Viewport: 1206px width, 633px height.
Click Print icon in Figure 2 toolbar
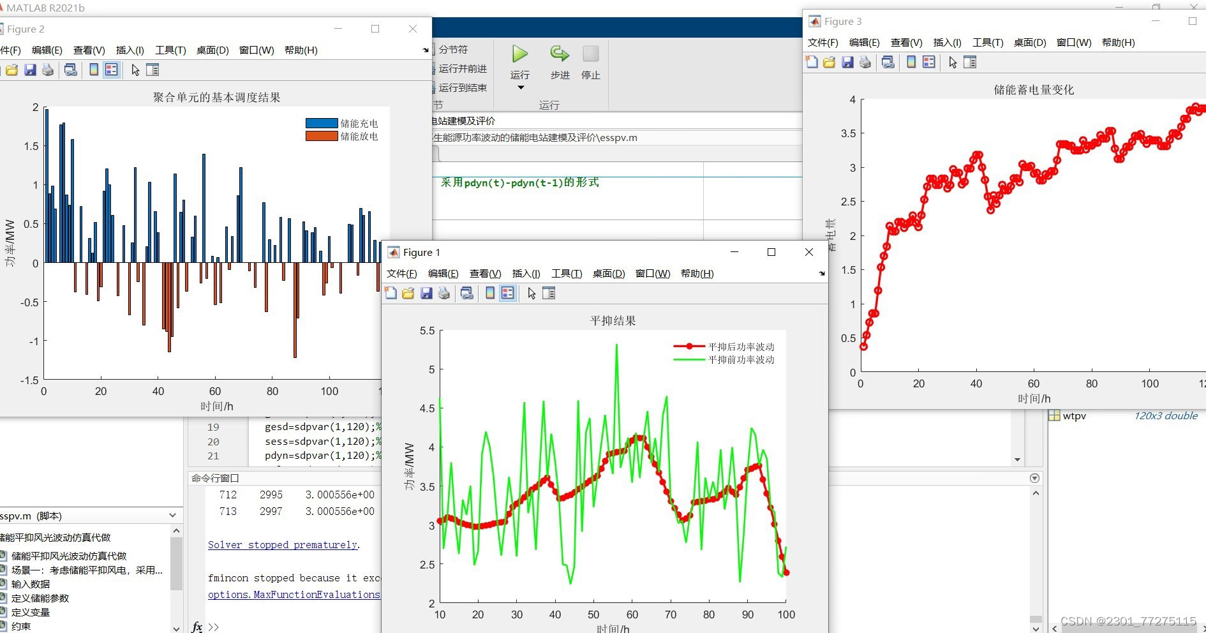pyautogui.click(x=48, y=70)
